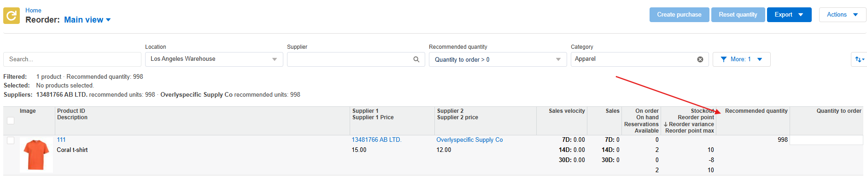Image resolution: width=867 pixels, height=192 pixels.
Task: Open the sort order arrows icon
Action: click(x=859, y=59)
